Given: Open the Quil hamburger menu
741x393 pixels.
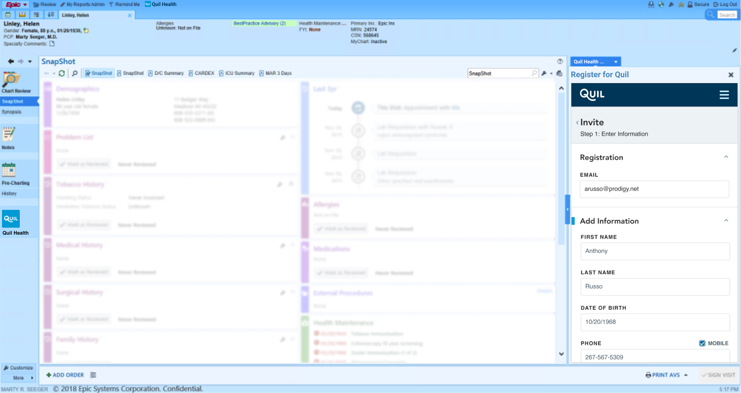Looking at the screenshot, I should (724, 95).
